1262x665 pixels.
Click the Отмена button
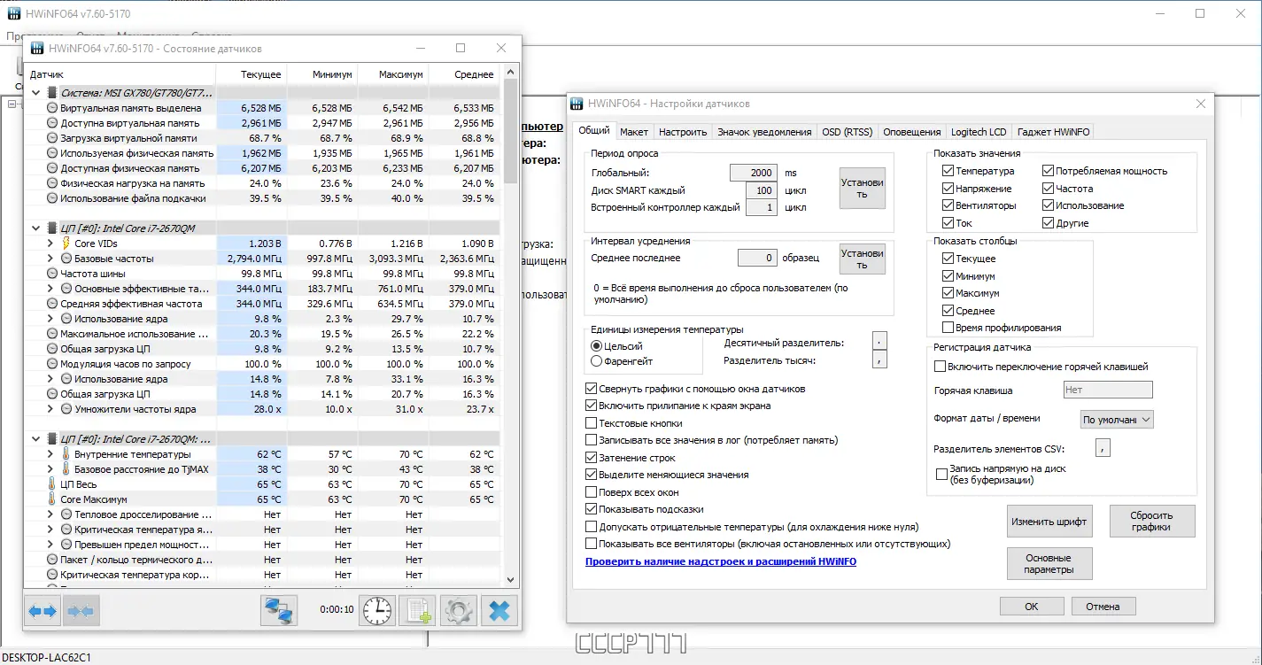pos(1103,607)
